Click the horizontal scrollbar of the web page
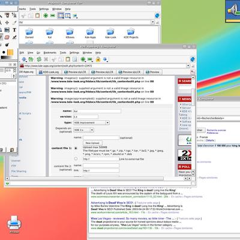 tap(86, 178)
